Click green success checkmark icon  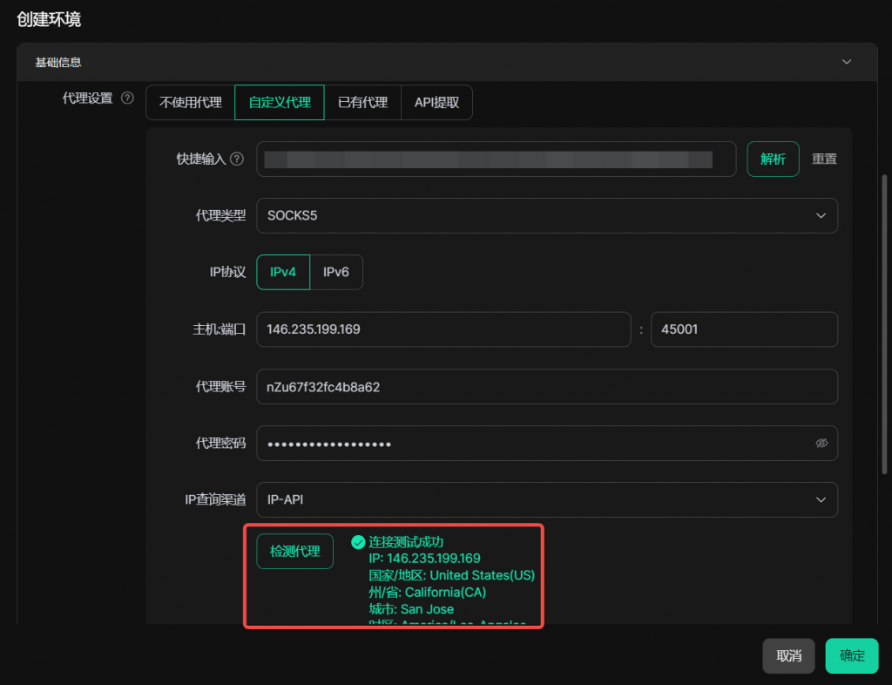[x=357, y=542]
